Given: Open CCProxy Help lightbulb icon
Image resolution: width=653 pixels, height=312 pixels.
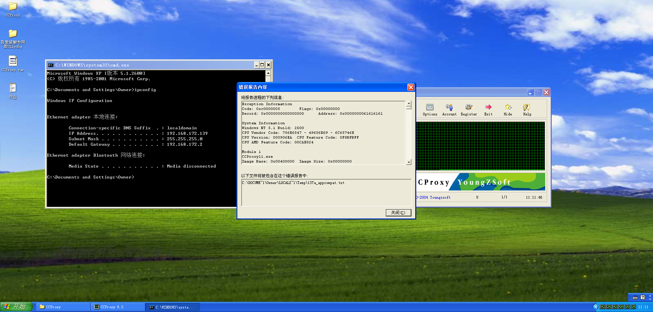Looking at the screenshot, I should click(527, 110).
